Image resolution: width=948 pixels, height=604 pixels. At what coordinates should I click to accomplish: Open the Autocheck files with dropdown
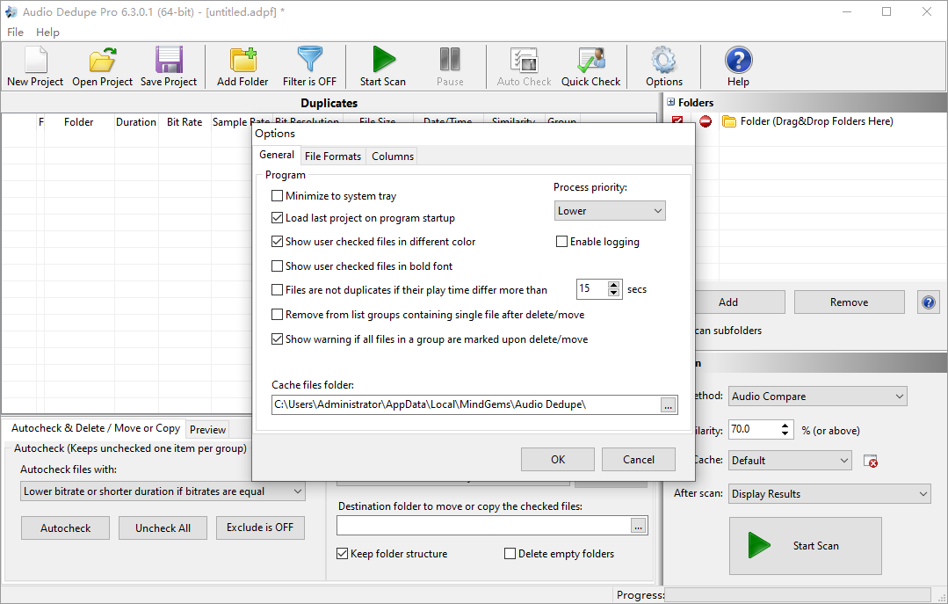click(x=163, y=491)
